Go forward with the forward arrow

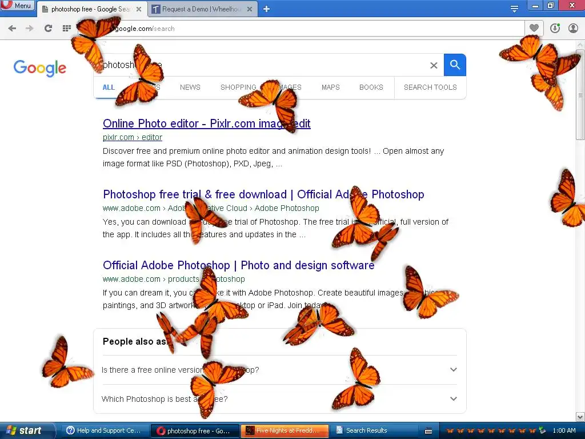pos(30,29)
